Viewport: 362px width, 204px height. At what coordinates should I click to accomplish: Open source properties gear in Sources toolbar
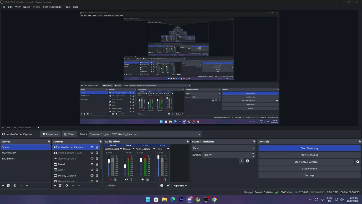(67, 186)
